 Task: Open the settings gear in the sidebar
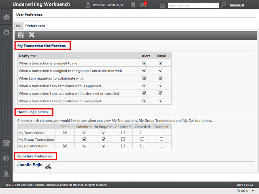6,32
